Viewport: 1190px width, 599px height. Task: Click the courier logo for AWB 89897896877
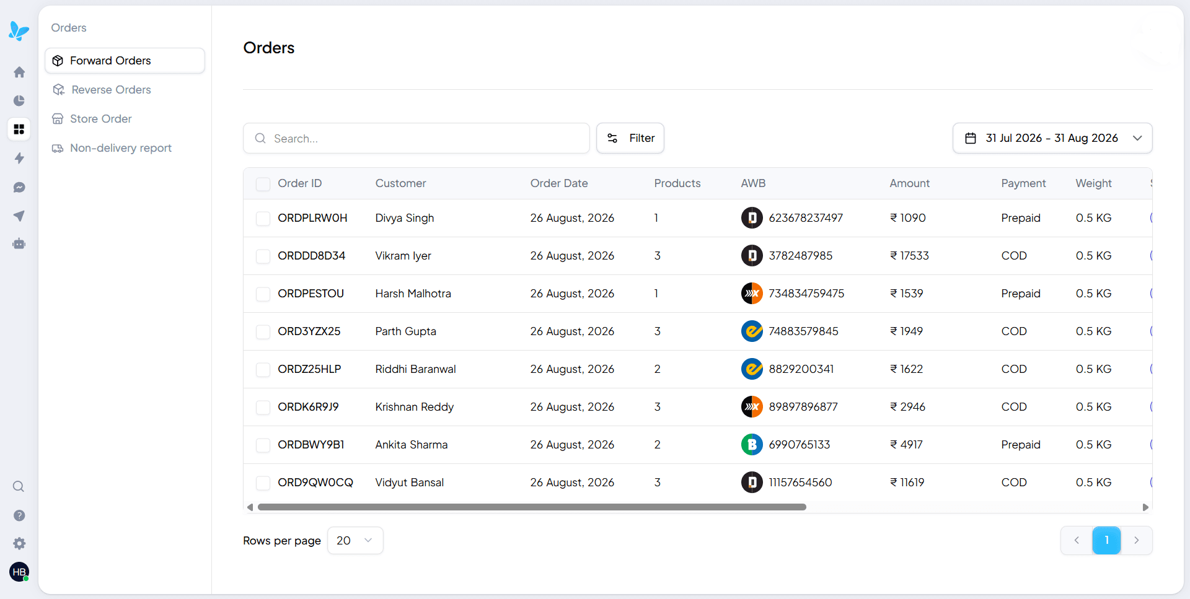752,407
